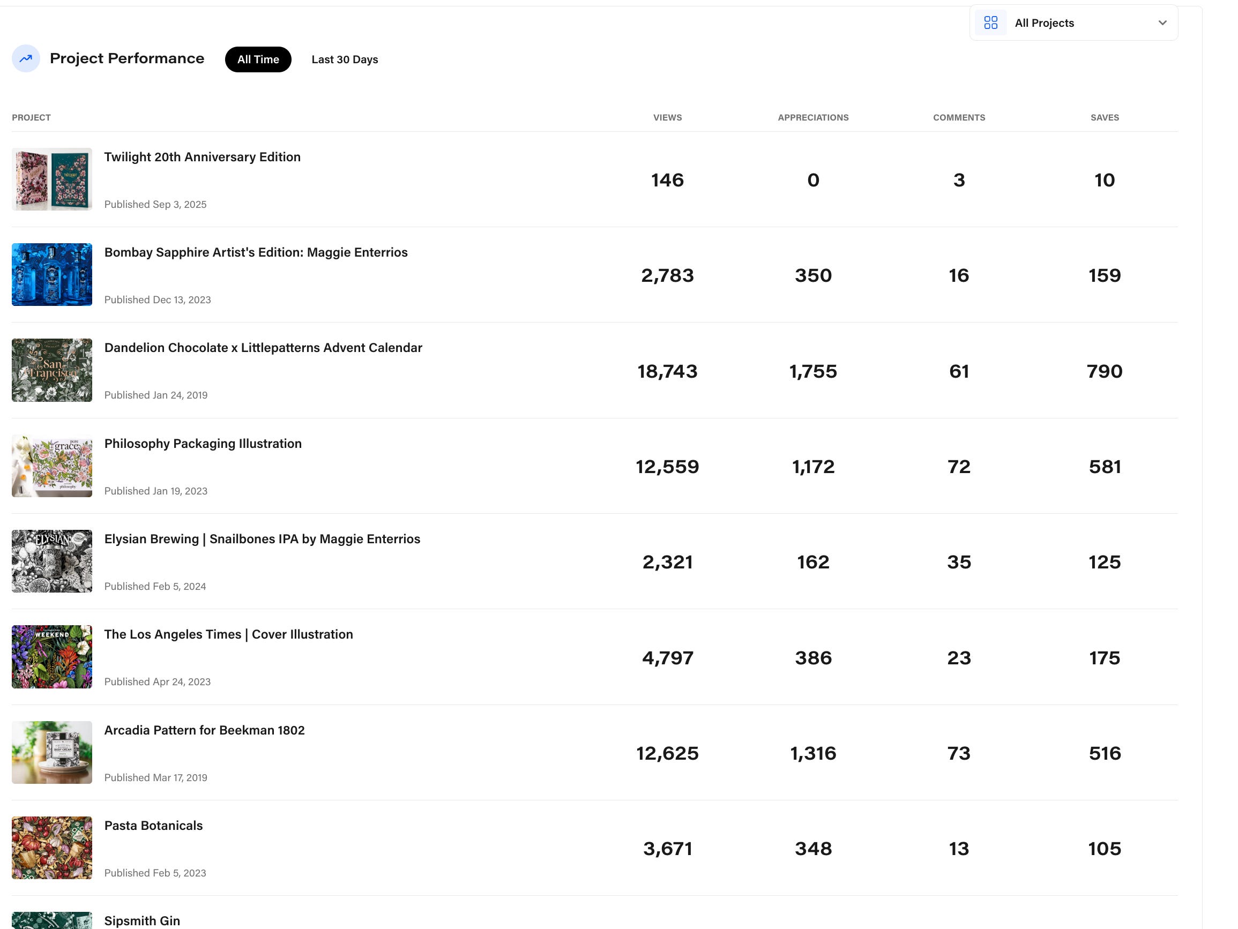Screen dimensions: 1238x929
Task: Click the Project Performance trend arrow icon
Action: pos(26,58)
